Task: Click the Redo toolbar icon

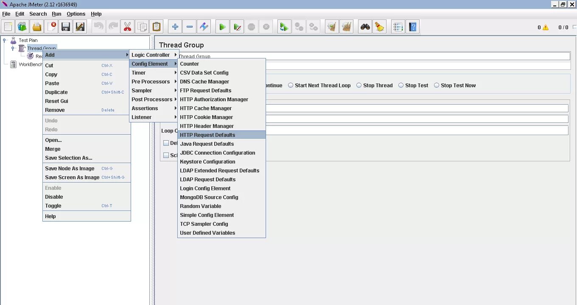Action: 113,27
